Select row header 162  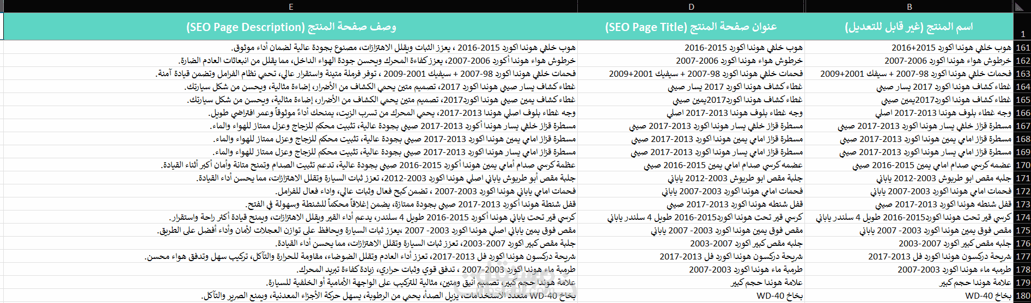[x=1022, y=60]
